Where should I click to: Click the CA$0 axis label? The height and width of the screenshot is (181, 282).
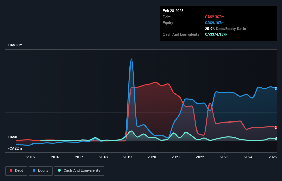[x=13, y=137]
